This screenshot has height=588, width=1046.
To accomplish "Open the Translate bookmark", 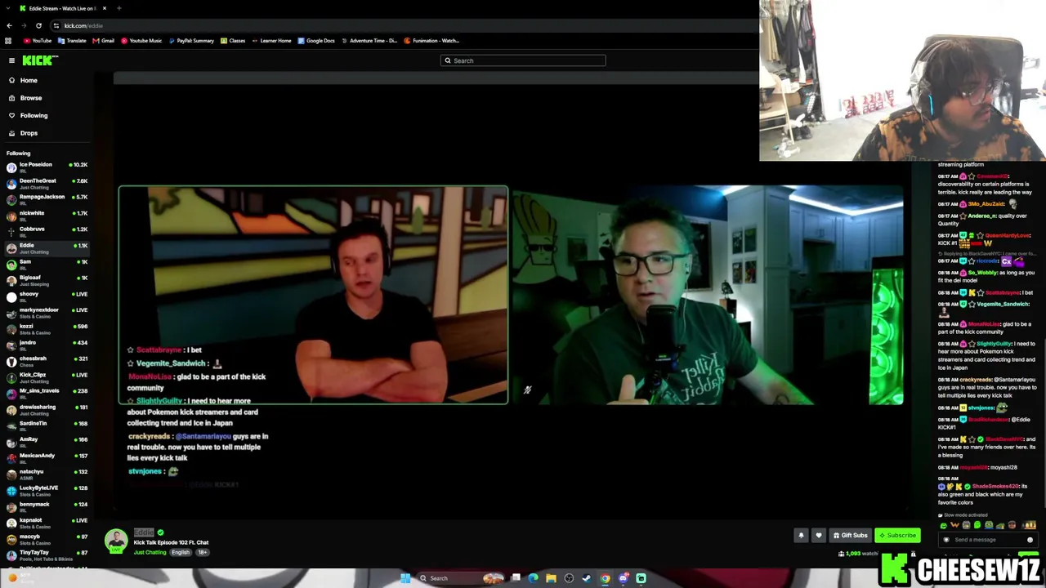I will (72, 41).
